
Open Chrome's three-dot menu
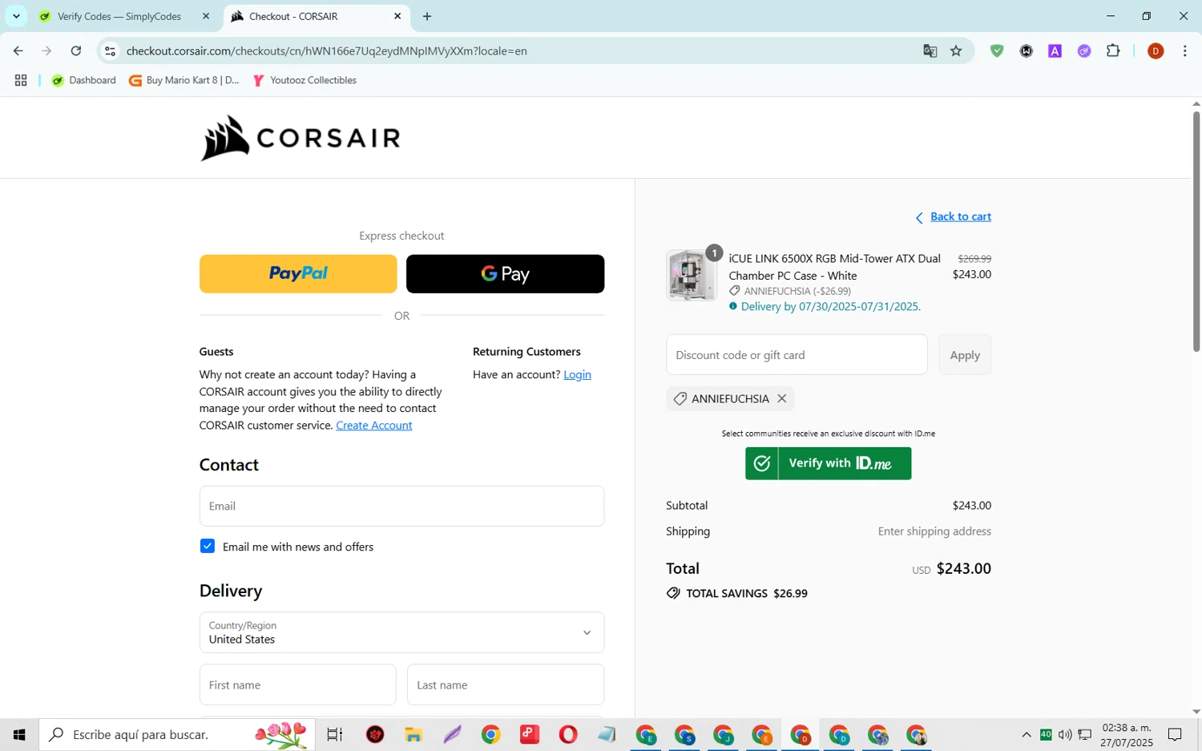pos(1184,50)
